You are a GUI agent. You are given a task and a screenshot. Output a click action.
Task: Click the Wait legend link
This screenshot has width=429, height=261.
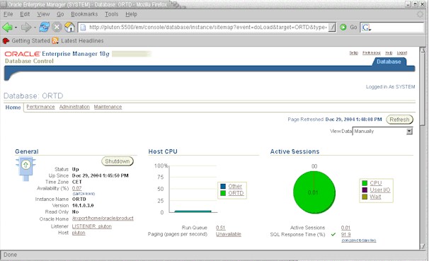click(x=375, y=197)
